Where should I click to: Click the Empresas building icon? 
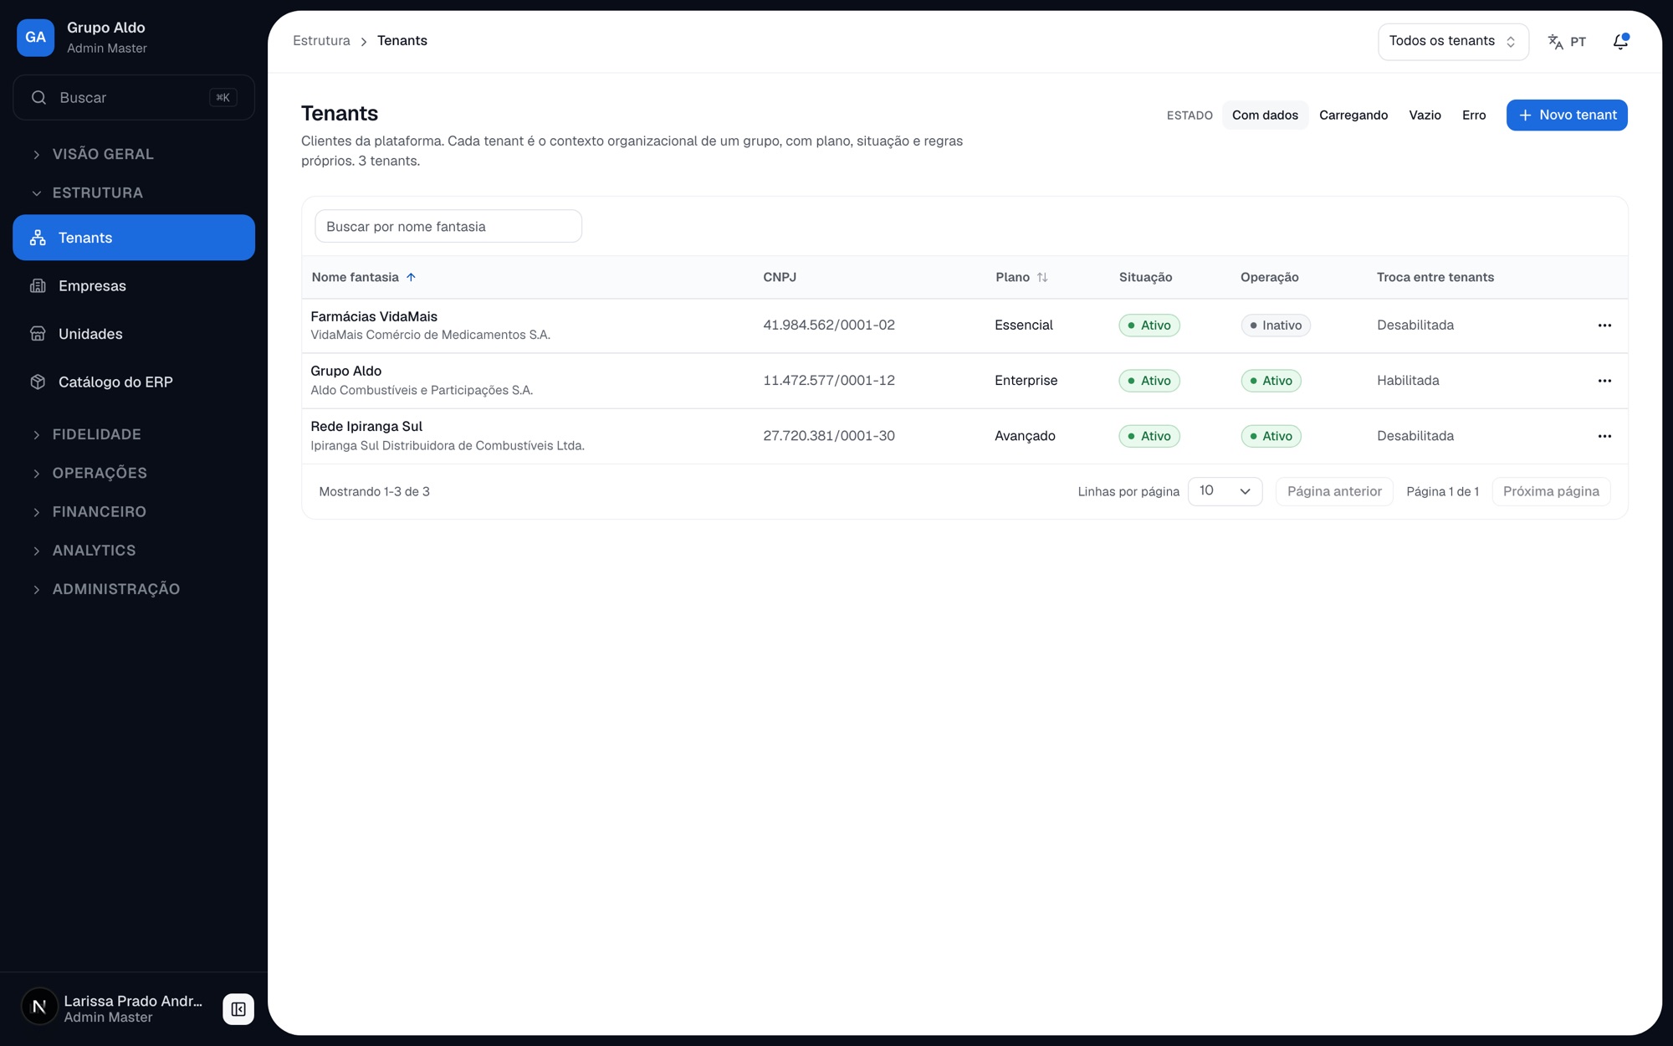coord(38,286)
